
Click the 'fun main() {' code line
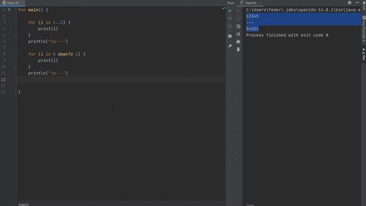click(33, 10)
